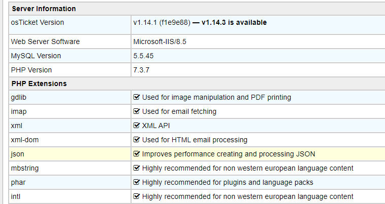
Task: Select the gdlib extension name
Action: pos(19,97)
